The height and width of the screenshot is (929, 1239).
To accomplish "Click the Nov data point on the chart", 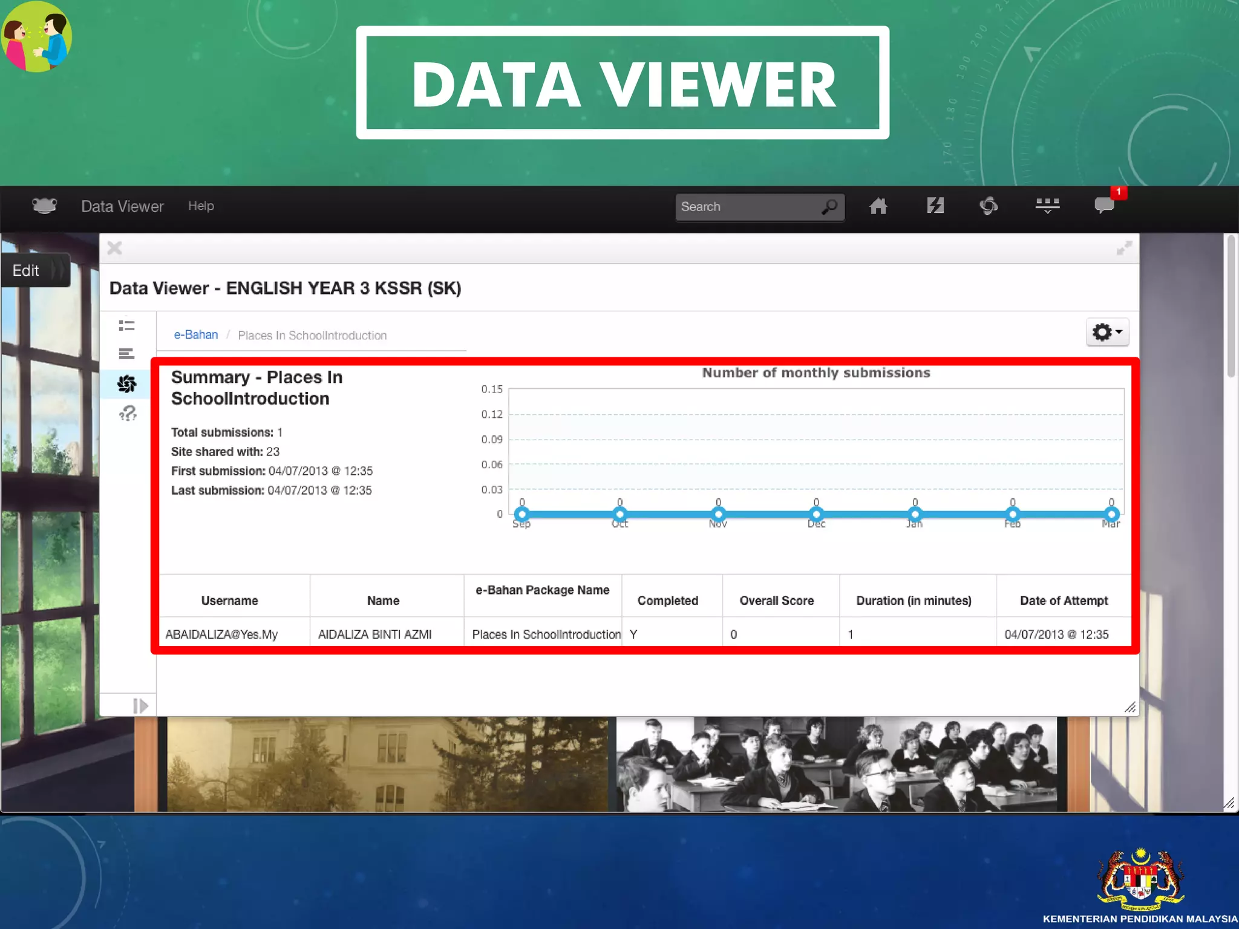I will click(718, 514).
